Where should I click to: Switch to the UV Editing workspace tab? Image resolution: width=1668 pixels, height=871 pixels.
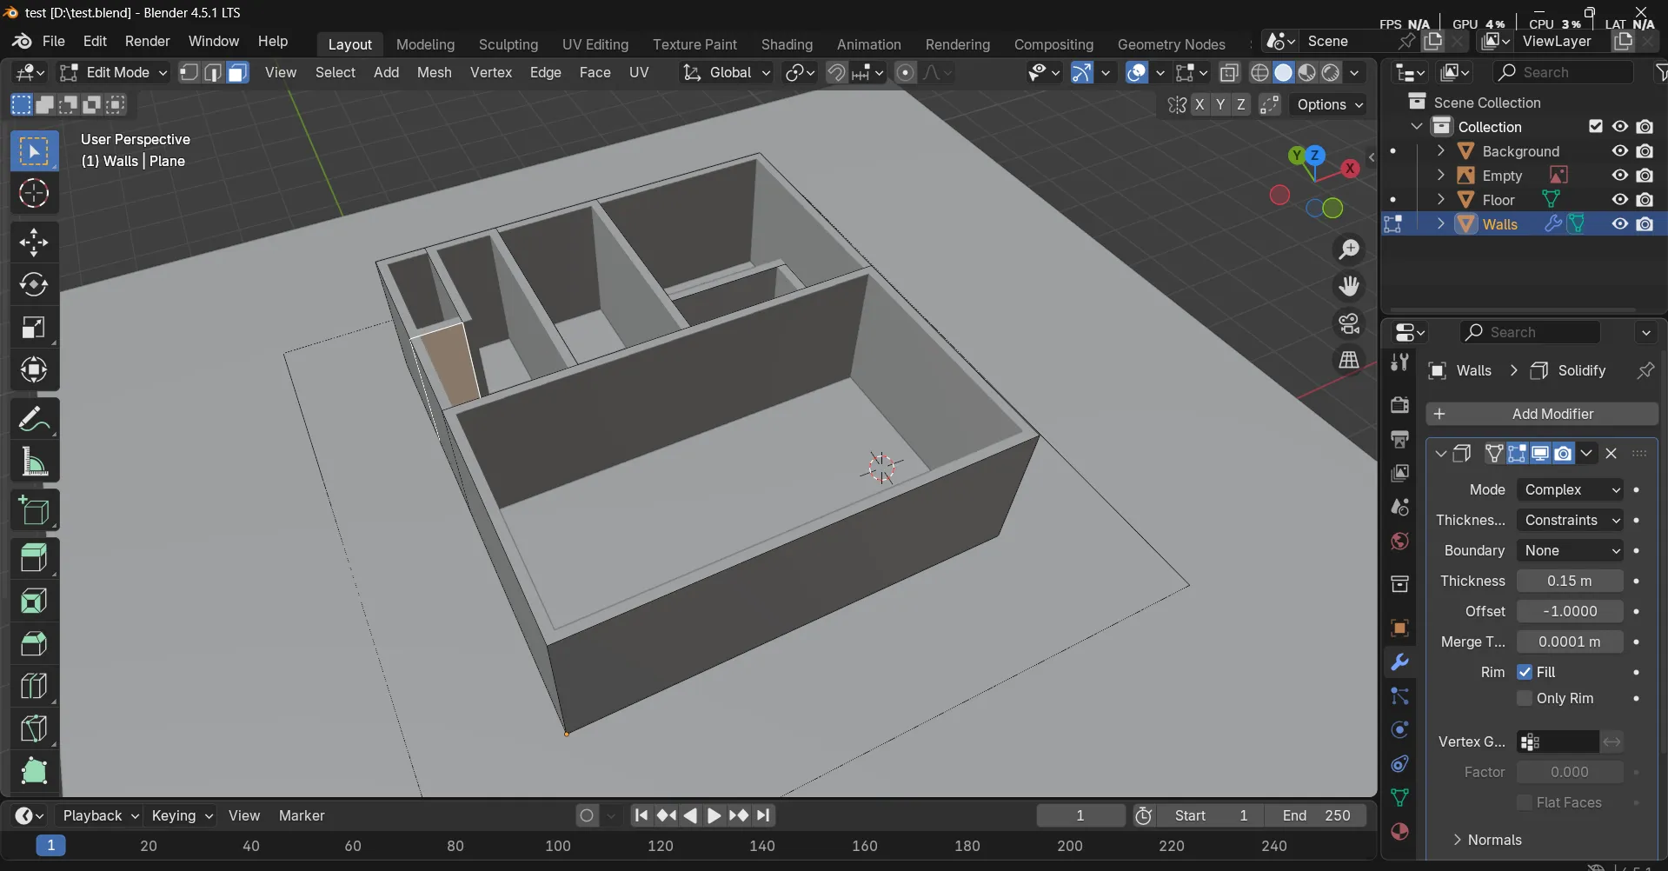click(x=595, y=44)
